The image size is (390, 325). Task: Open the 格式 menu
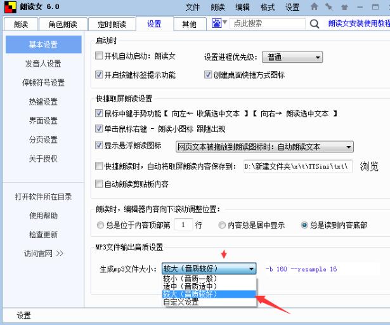tap(268, 7)
